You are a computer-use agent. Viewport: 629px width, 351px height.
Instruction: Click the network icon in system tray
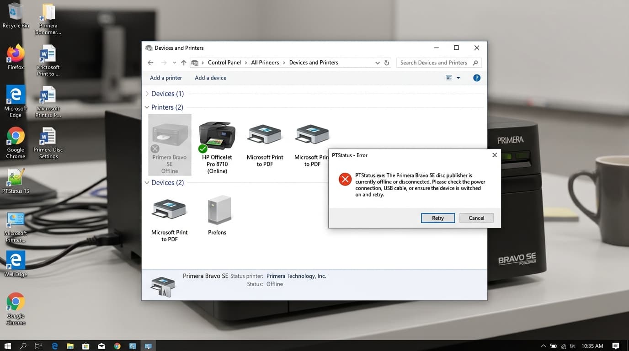point(563,346)
